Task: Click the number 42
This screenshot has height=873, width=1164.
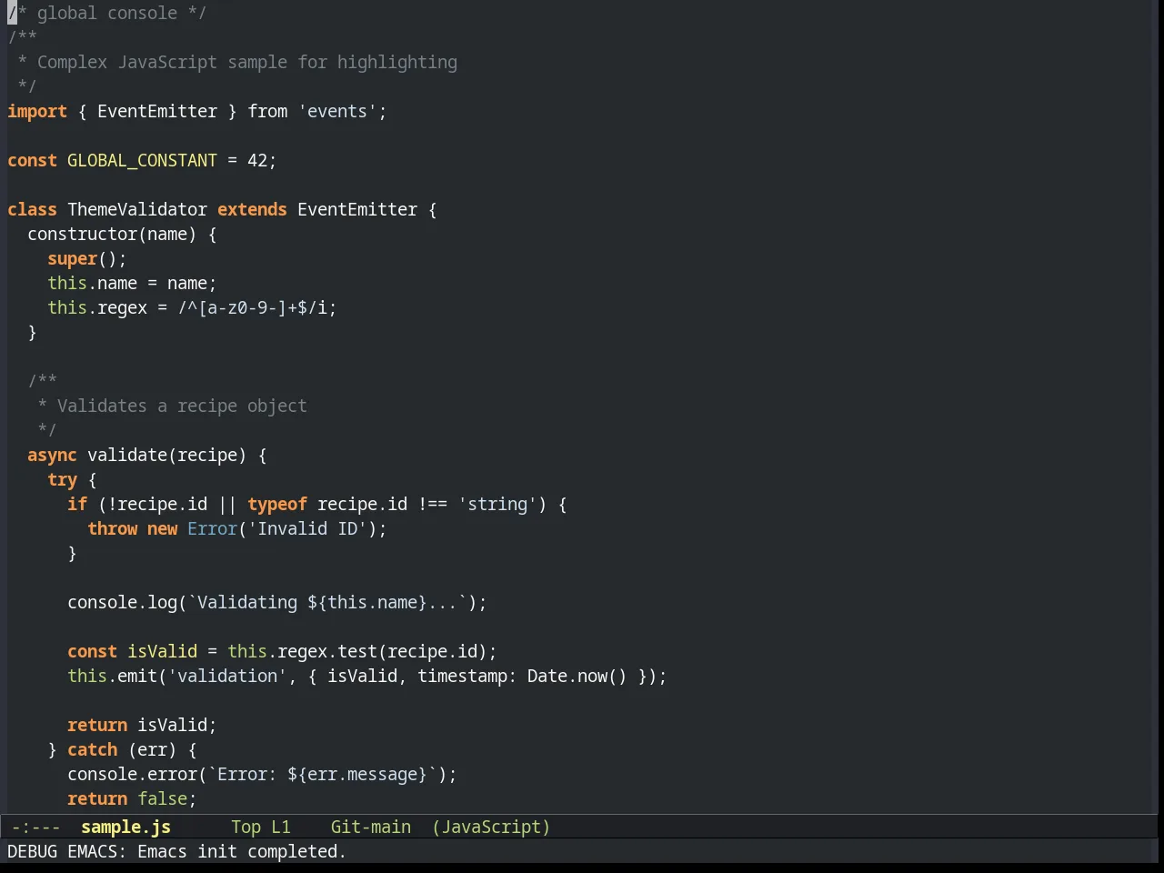Action: (x=257, y=160)
